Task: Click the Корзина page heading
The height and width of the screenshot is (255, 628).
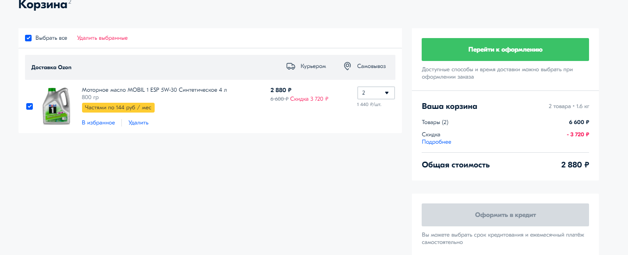Action: pyautogui.click(x=43, y=5)
